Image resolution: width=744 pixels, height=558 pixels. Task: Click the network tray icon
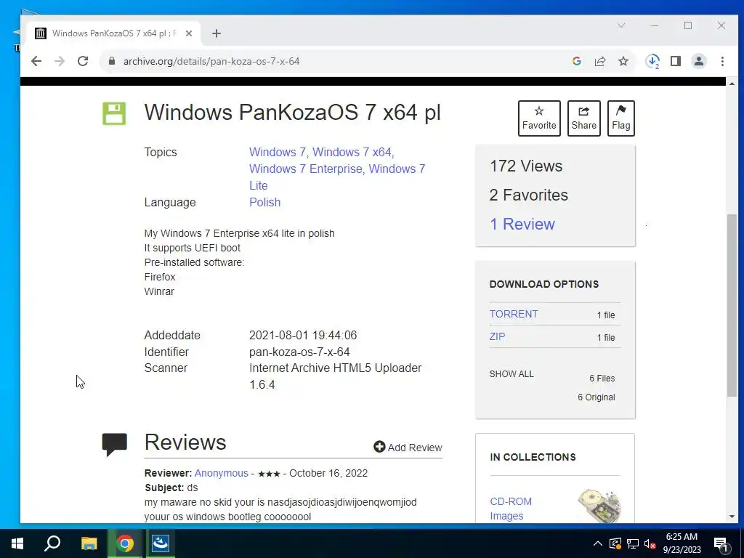click(633, 543)
